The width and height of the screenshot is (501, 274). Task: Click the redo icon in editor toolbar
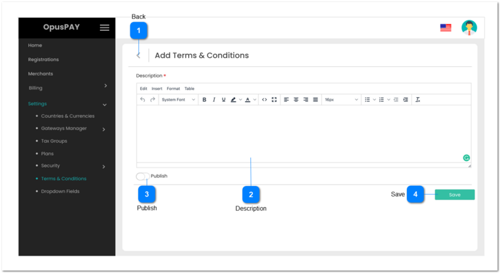(153, 99)
